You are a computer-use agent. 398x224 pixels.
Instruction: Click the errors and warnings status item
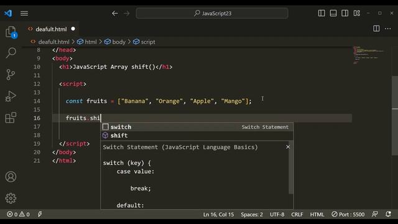(x=18, y=214)
